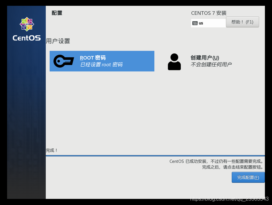Open 创建用户(U) to add a user
Screen dimensions: 272x205
[210, 61]
